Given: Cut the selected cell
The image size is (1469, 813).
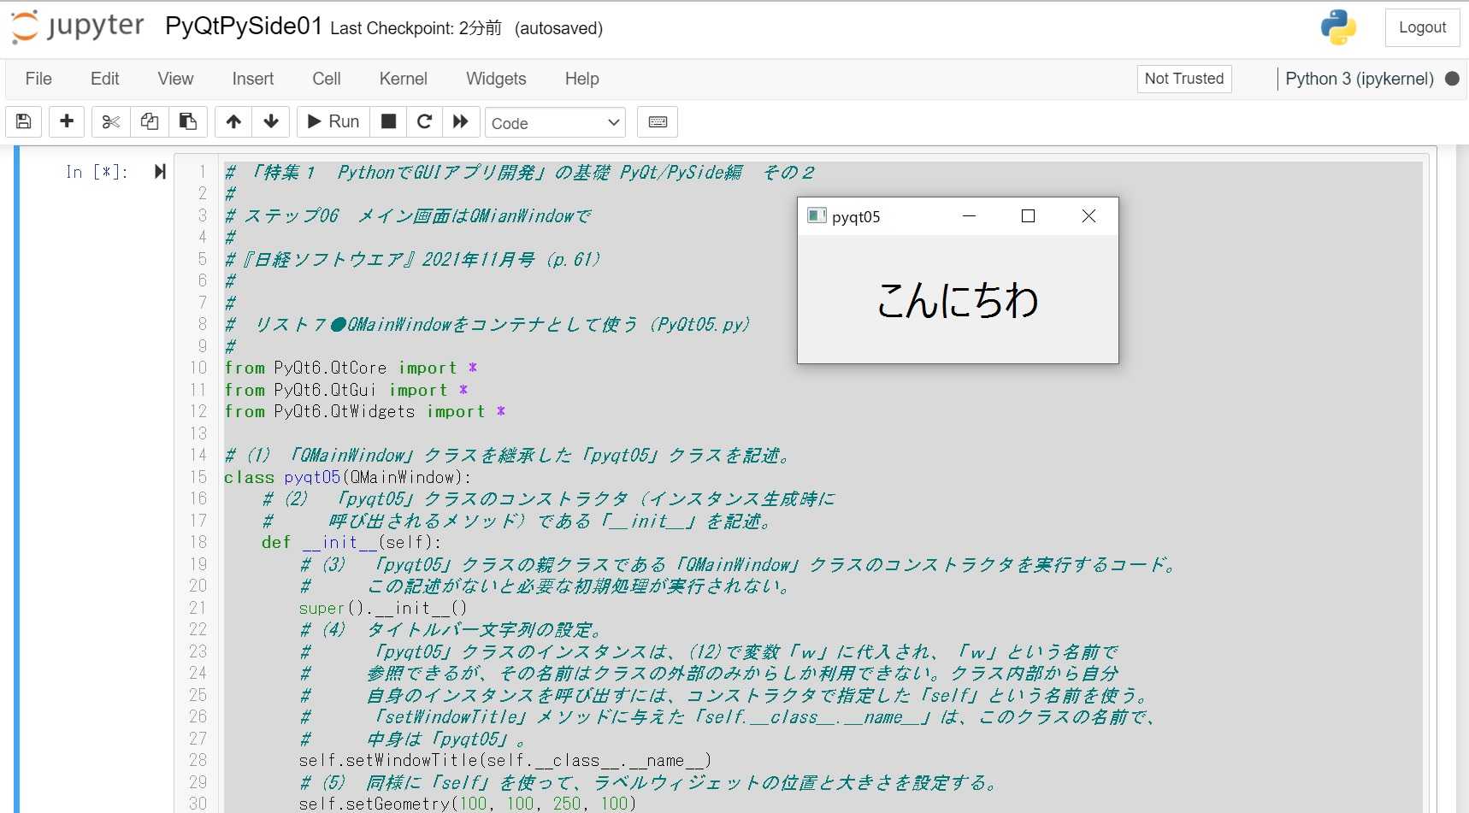Looking at the screenshot, I should 109,121.
